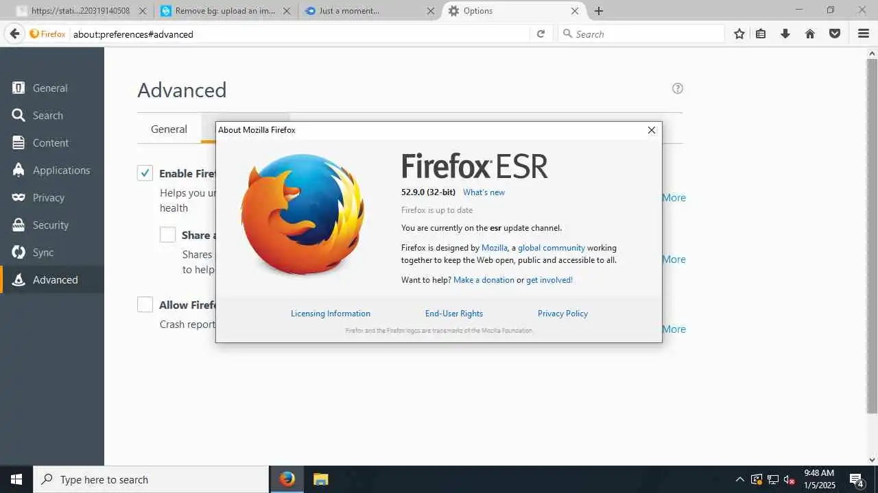Open Firefox from the taskbar

point(287,479)
